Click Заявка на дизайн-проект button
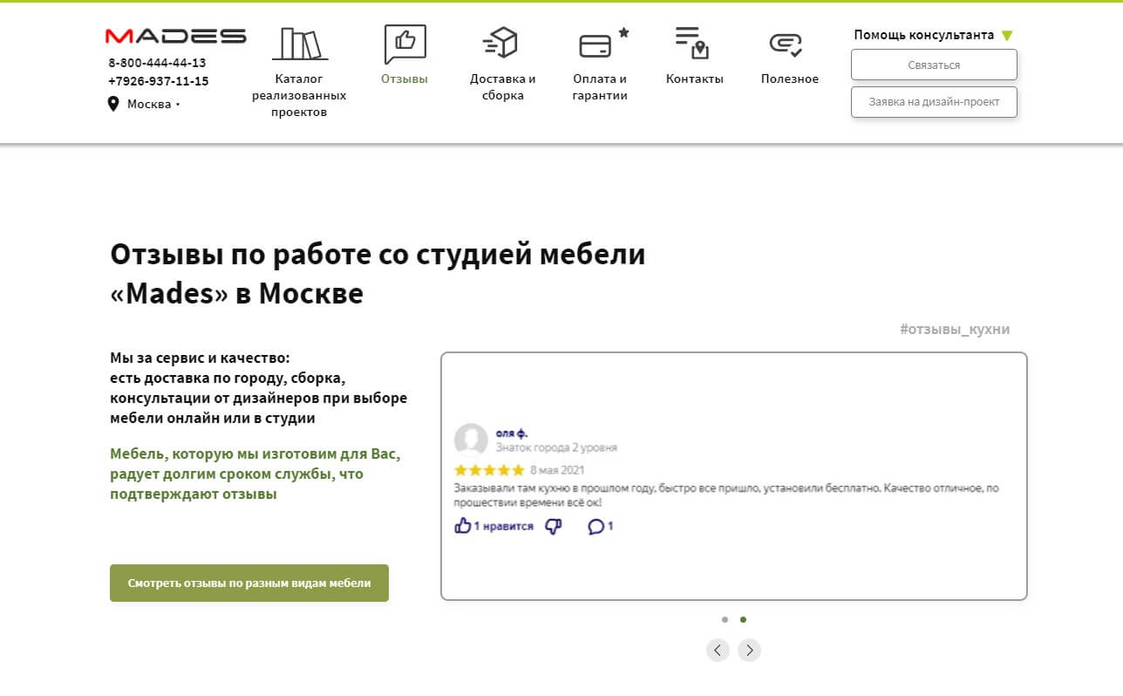Image resolution: width=1123 pixels, height=696 pixels. pyautogui.click(x=934, y=101)
